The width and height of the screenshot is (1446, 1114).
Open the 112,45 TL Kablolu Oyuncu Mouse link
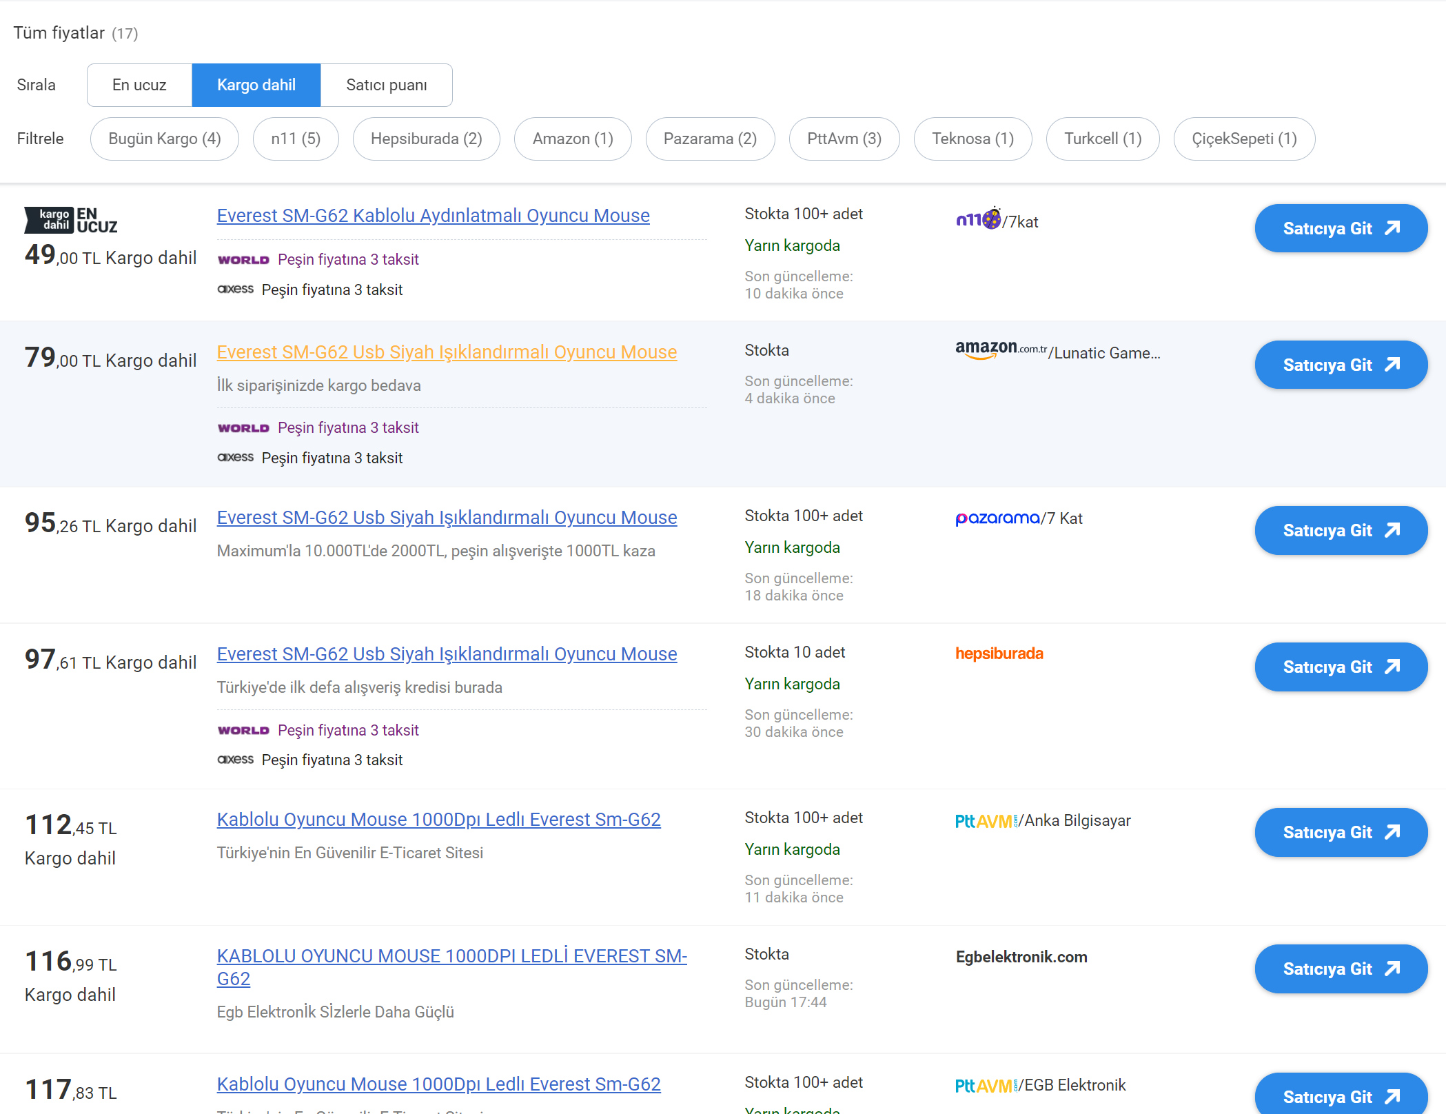tap(438, 819)
